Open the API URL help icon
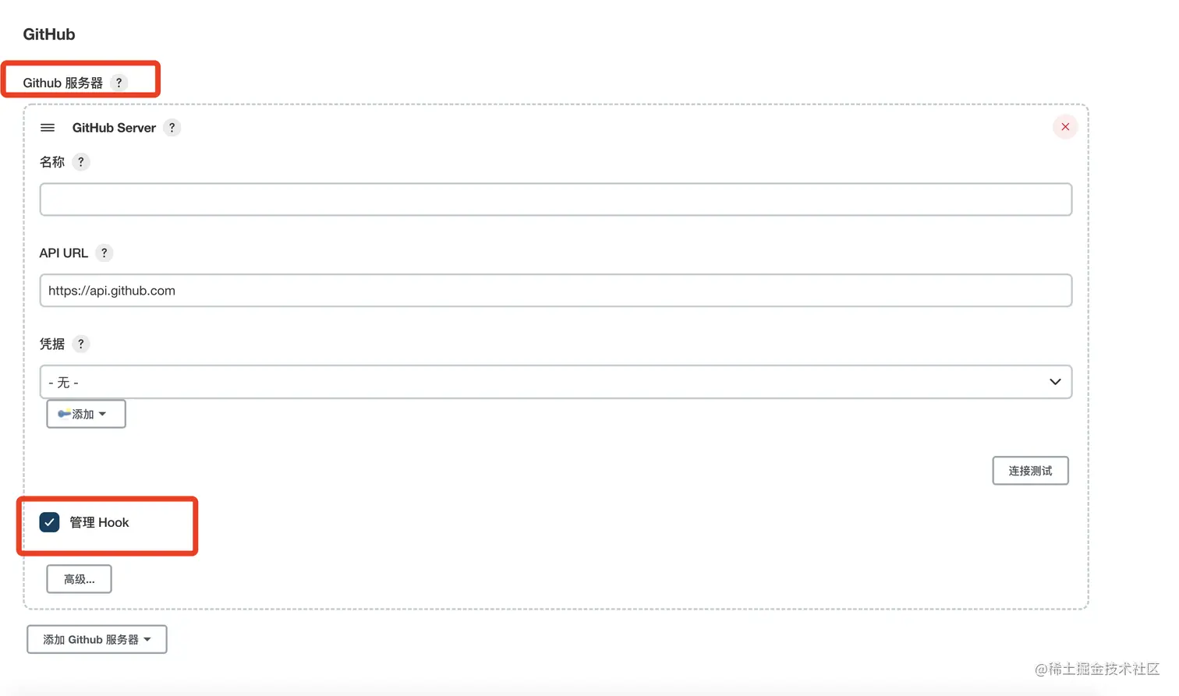Screen dimensions: 1179x696 [104, 253]
